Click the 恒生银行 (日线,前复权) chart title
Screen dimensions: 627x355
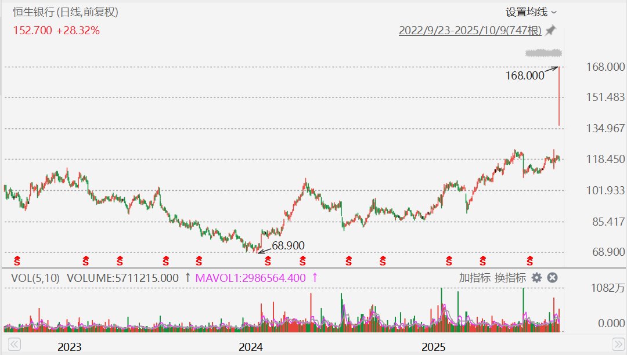click(69, 12)
